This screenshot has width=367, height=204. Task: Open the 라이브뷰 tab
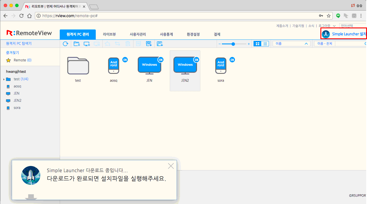(109, 34)
